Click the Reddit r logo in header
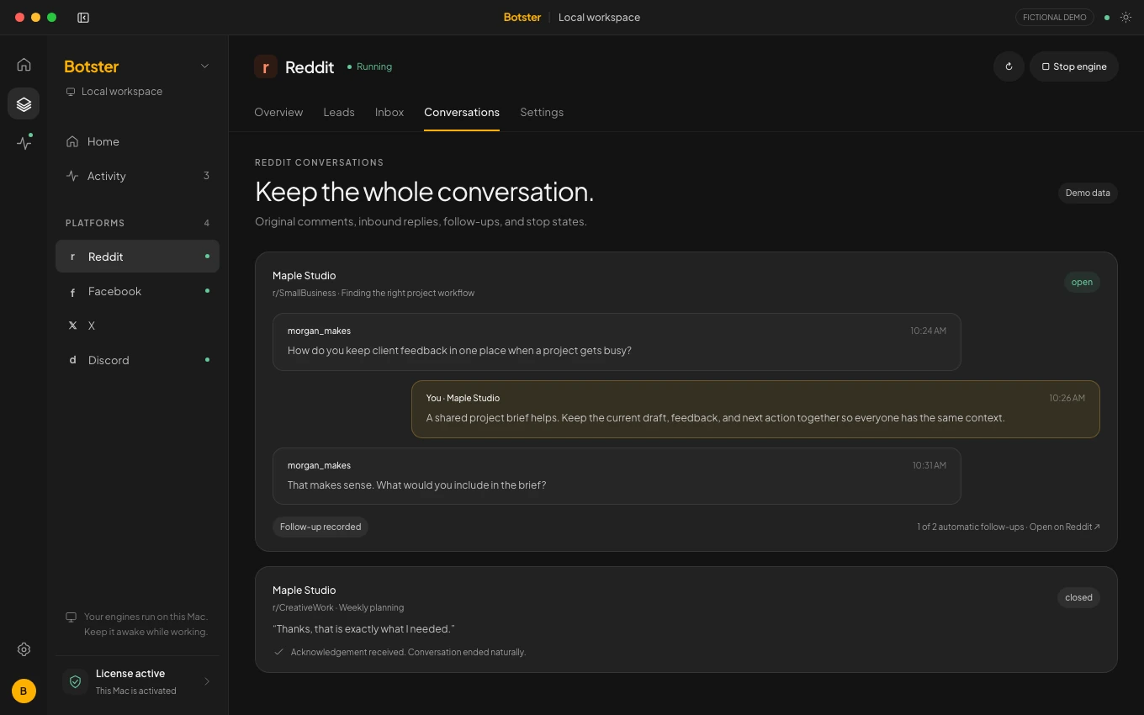 pos(266,66)
